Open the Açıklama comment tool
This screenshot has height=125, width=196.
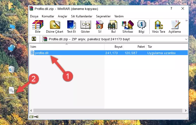pos(175,27)
